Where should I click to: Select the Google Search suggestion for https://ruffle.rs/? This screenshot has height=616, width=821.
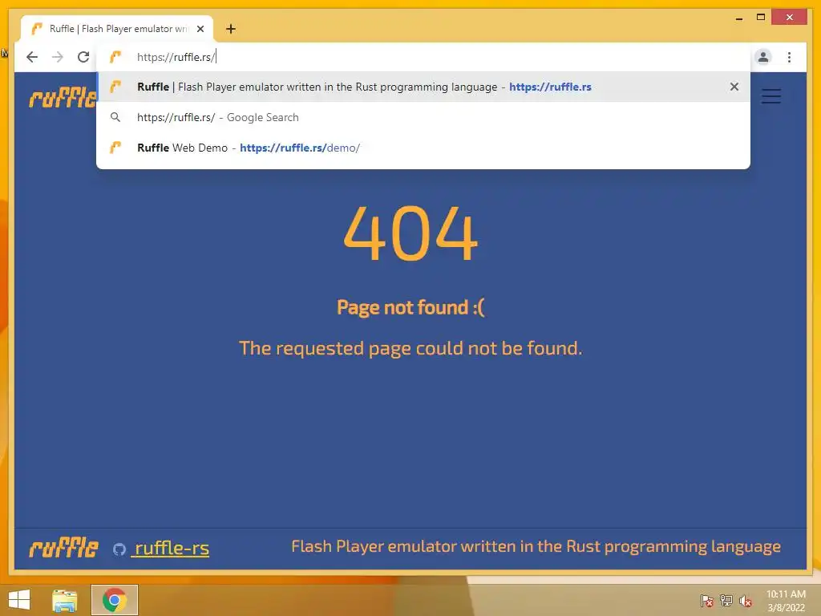pyautogui.click(x=423, y=117)
